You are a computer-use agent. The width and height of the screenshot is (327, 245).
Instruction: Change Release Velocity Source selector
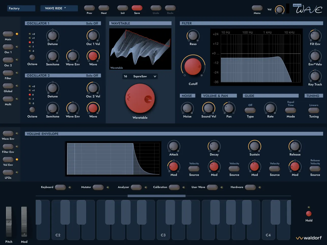tap(315, 169)
